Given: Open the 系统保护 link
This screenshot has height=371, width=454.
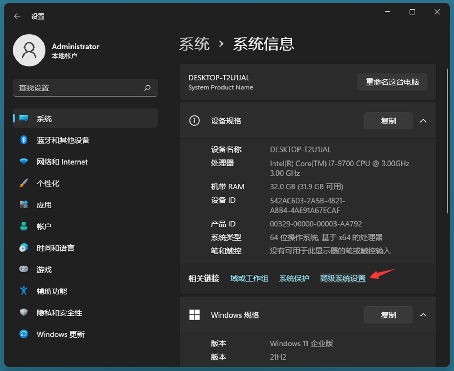Looking at the screenshot, I should pos(294,278).
